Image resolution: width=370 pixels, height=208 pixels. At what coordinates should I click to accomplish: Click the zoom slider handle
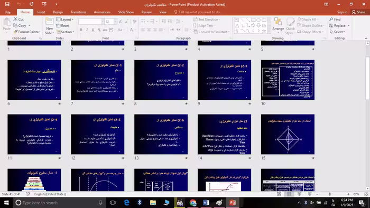[330, 194]
